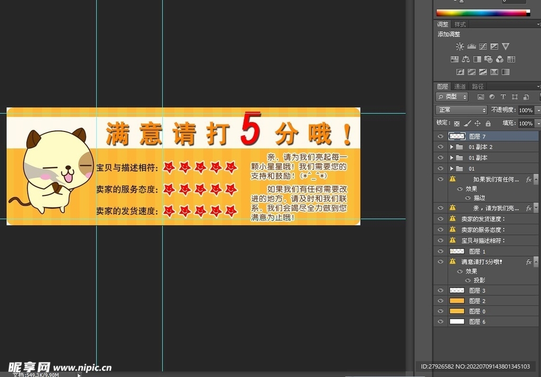Add a Gradient Map adjustment
Screen dimensions: 541x377
[x=506, y=72]
